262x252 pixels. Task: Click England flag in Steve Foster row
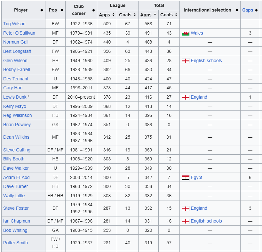point(186,208)
